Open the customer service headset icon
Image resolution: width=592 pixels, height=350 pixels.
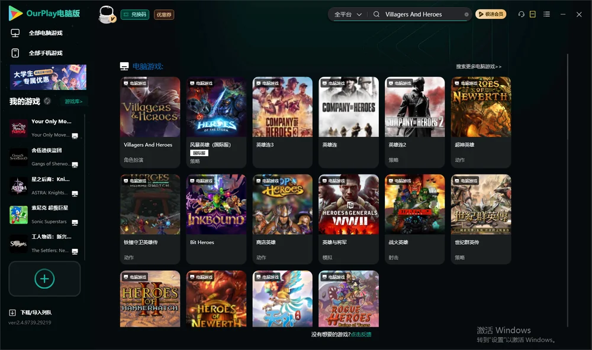click(x=521, y=14)
